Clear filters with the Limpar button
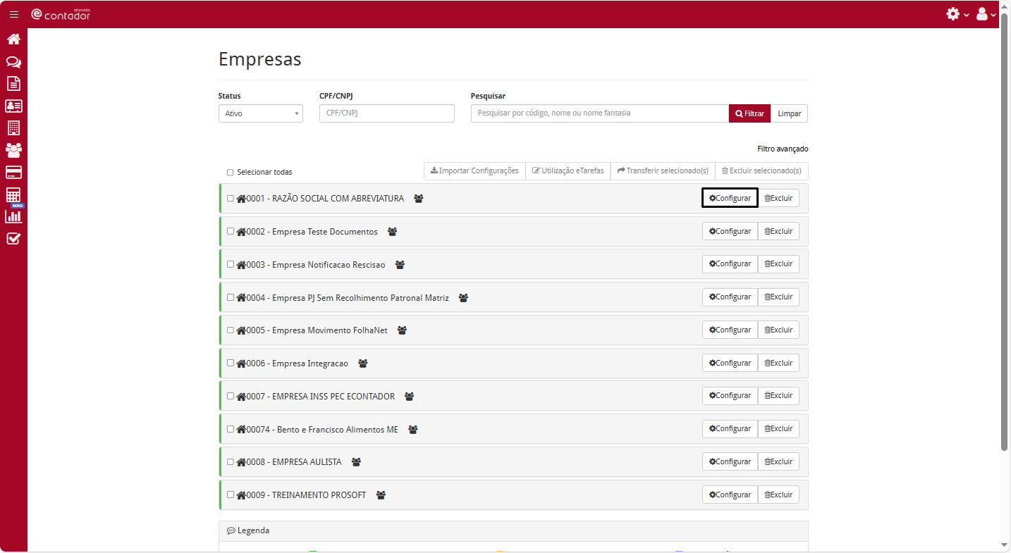The height and width of the screenshot is (553, 1011). tap(790, 113)
